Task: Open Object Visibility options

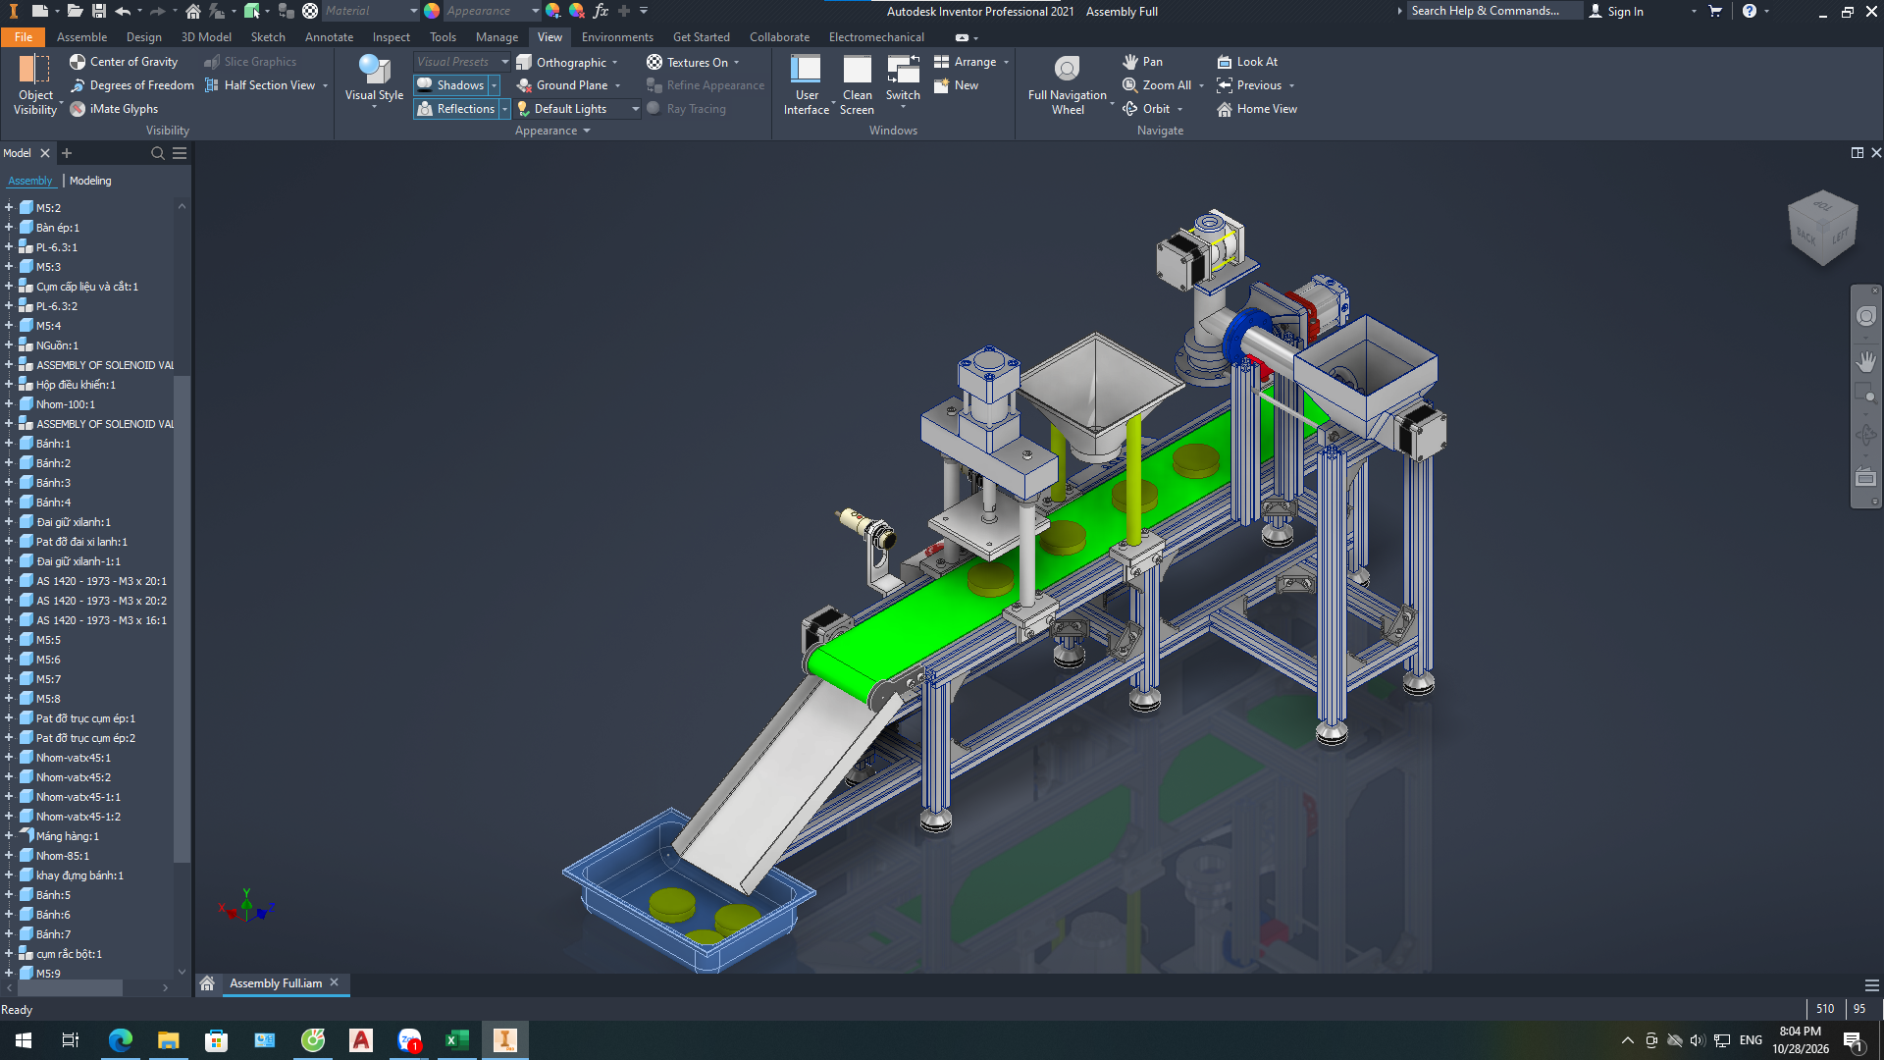Action: coord(35,85)
